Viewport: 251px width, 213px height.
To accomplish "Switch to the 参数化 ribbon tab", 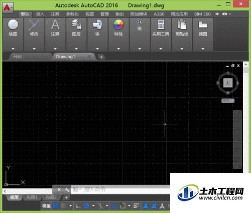I will coord(72,14).
